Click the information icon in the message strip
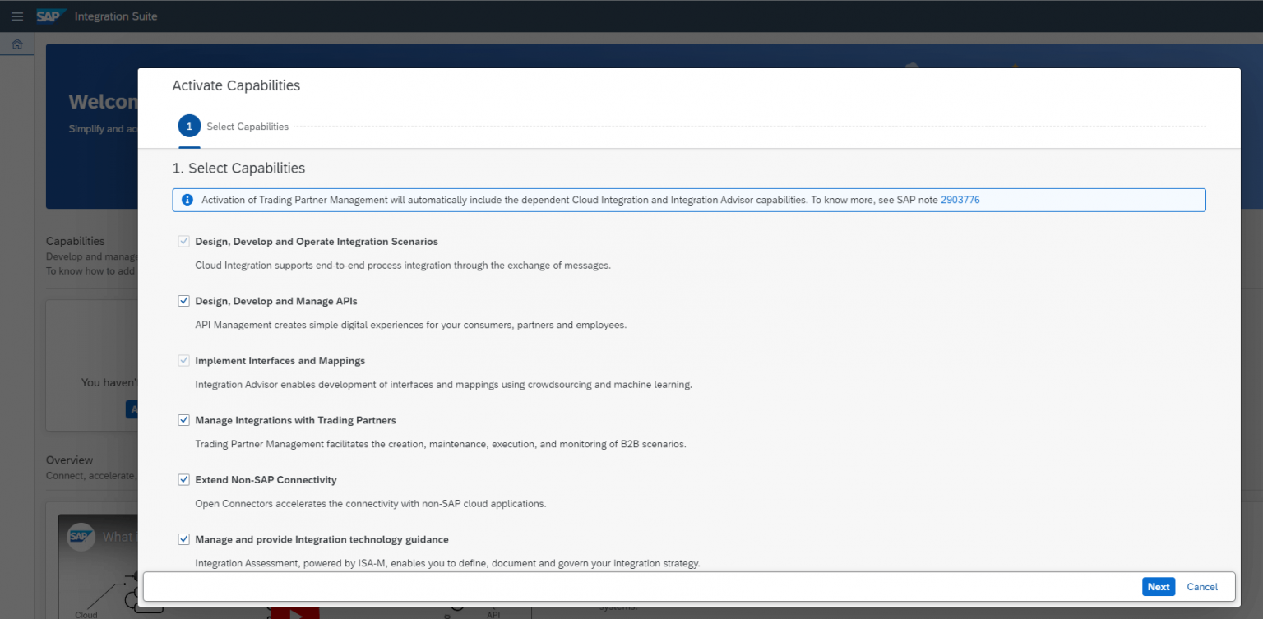 187,199
